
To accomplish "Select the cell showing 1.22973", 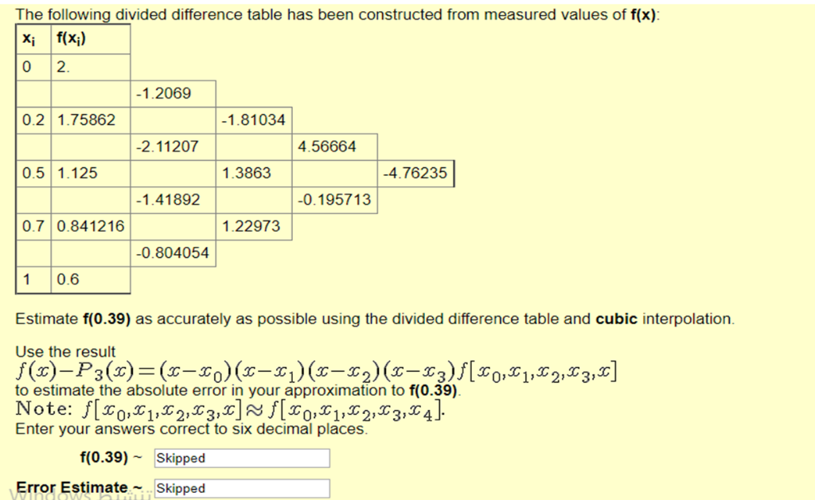I will (252, 226).
